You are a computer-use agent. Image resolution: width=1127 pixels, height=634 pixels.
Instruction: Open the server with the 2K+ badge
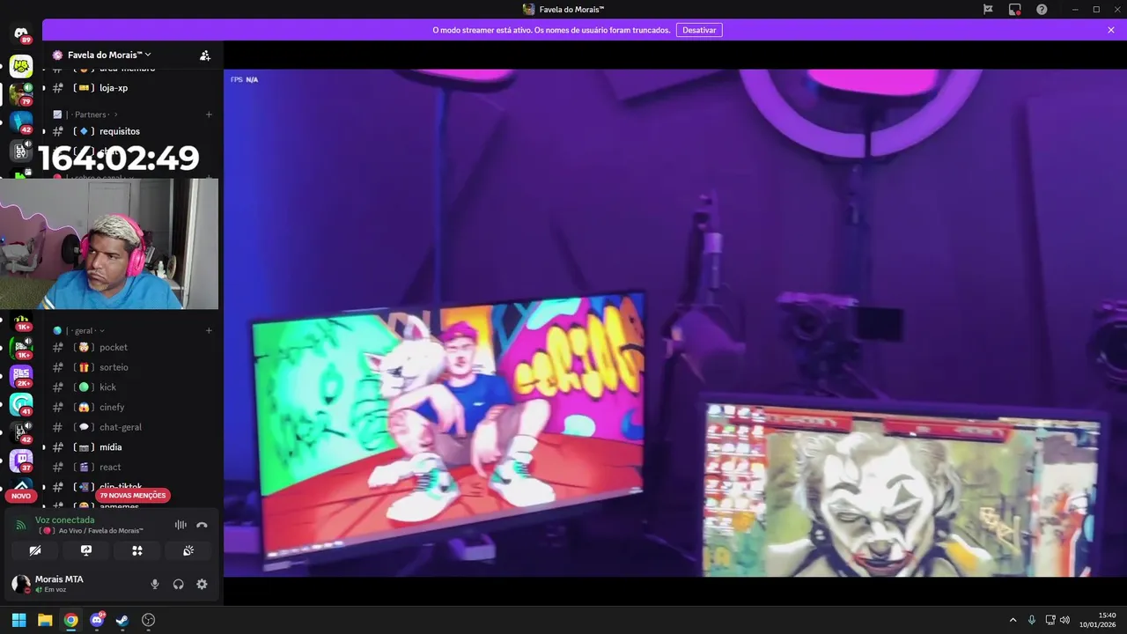click(21, 375)
